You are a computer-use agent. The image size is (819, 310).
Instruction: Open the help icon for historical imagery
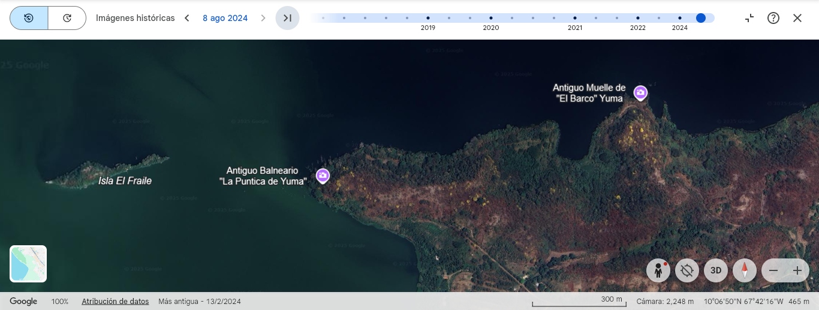(773, 18)
